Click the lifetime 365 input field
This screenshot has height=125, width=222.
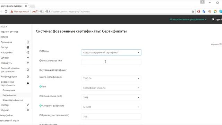click(x=111, y=117)
